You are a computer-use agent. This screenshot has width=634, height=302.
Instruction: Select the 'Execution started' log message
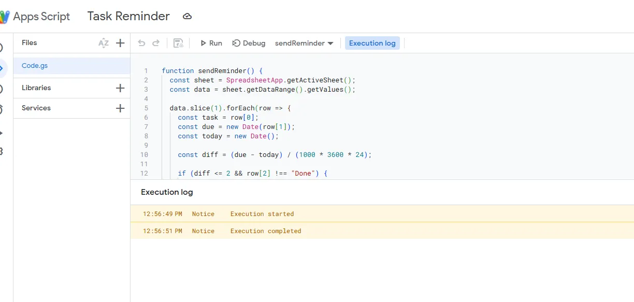click(x=262, y=214)
